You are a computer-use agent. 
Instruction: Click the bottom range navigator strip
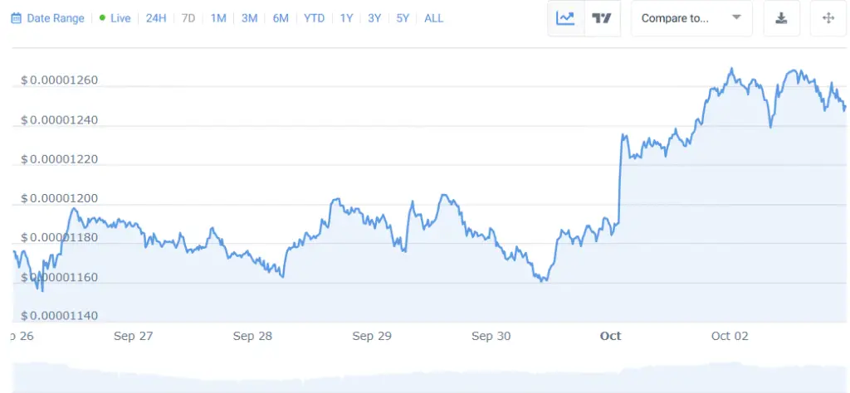tap(425, 378)
